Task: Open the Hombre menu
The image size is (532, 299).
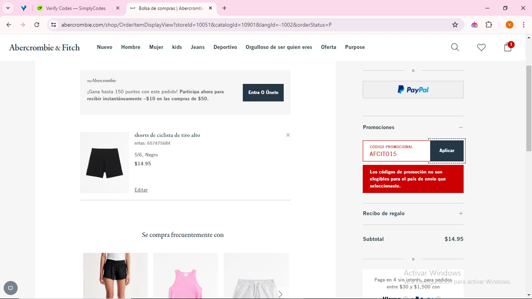Action: tap(131, 47)
